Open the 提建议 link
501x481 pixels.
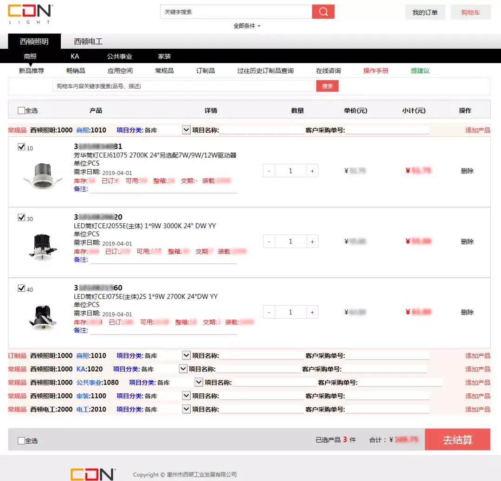coord(420,71)
